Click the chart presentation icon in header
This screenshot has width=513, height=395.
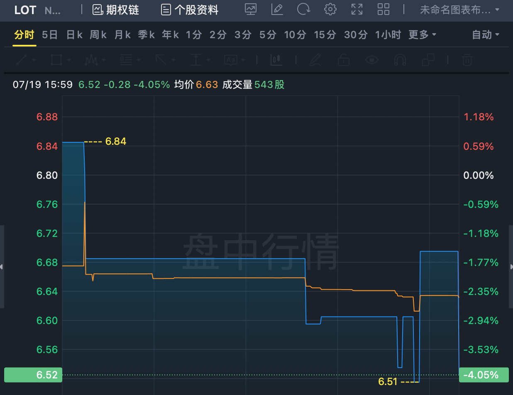tap(251, 9)
